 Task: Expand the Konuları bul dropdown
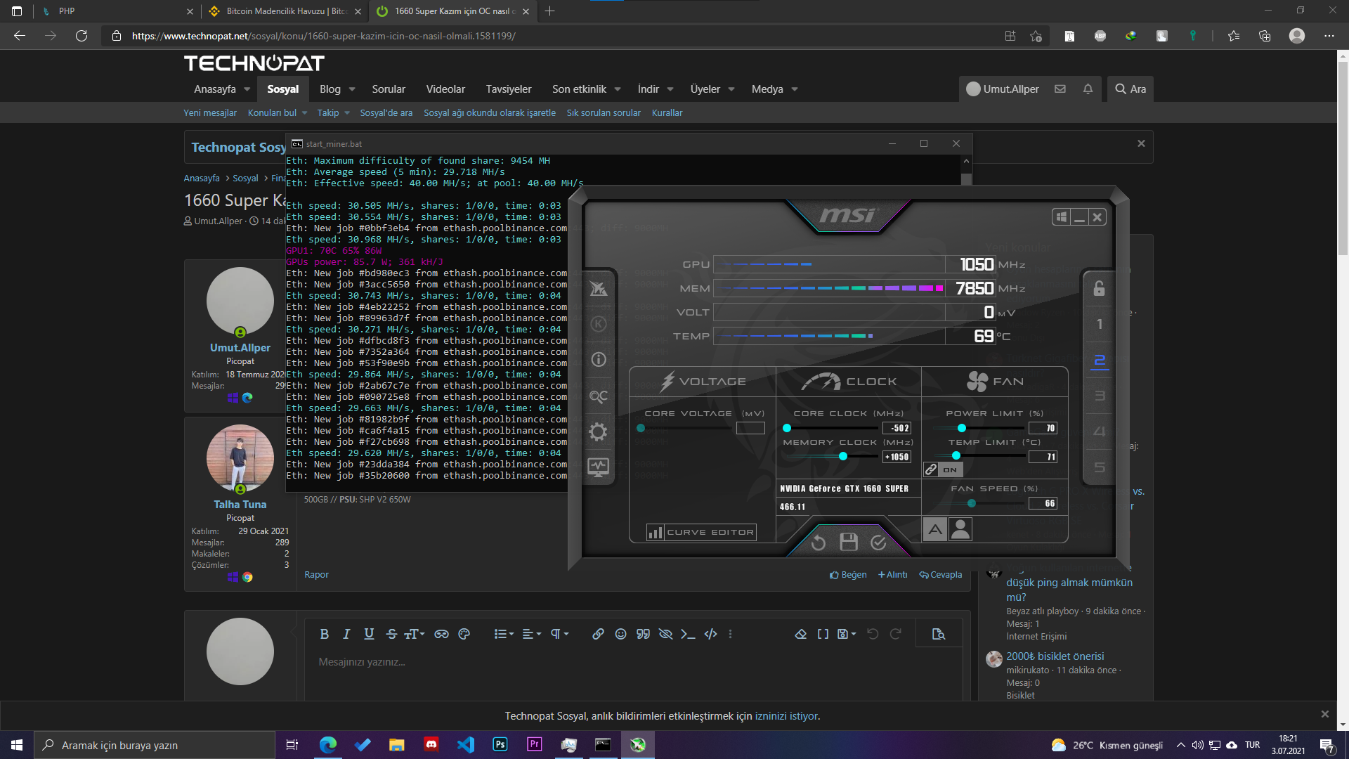coord(304,112)
